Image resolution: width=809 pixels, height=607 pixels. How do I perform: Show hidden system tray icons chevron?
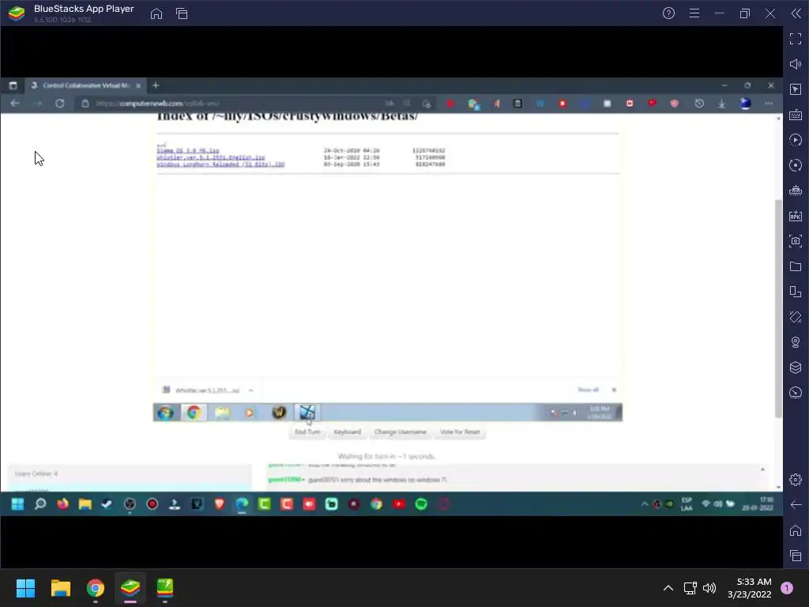click(x=668, y=588)
